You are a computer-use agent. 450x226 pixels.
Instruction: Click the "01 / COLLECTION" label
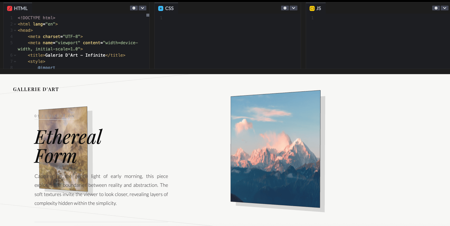tap(55, 116)
